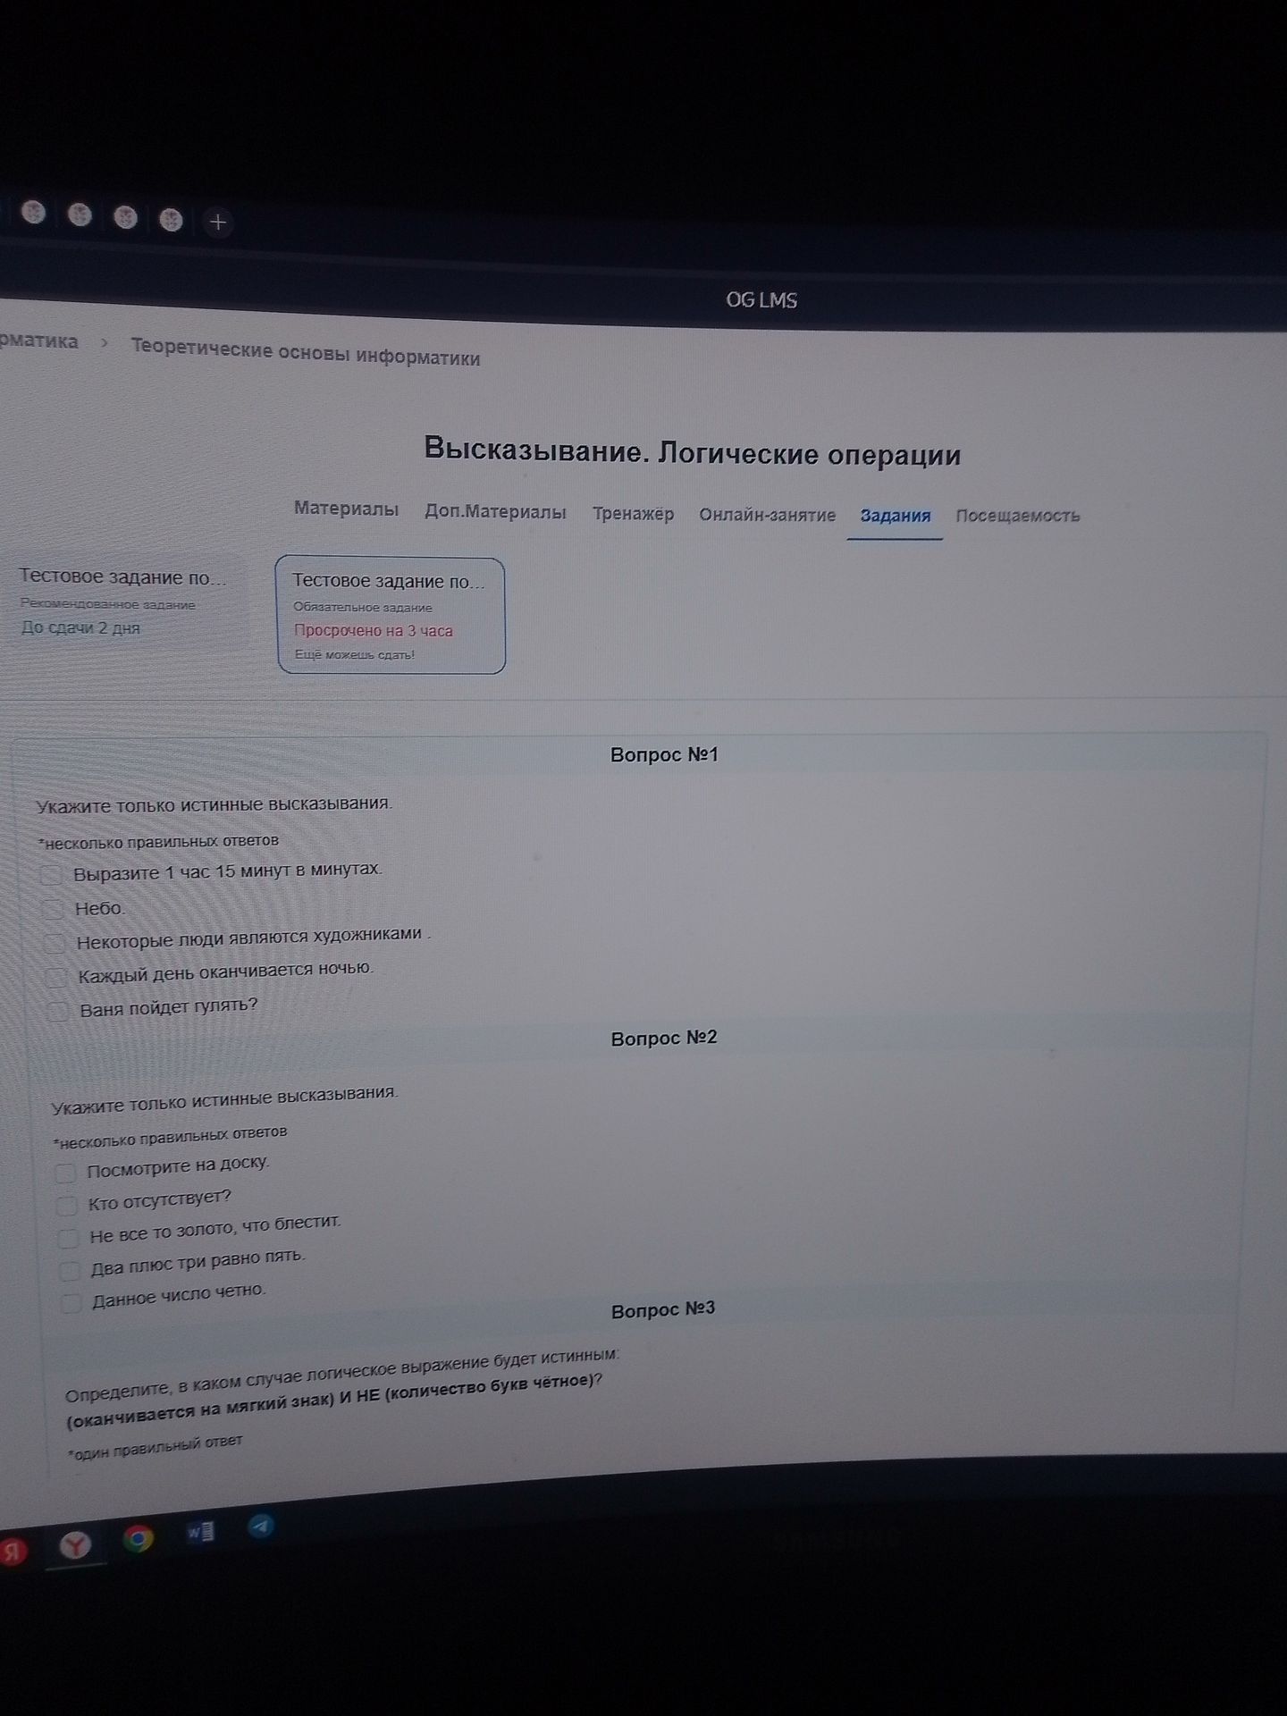
Task: Check 'Два плюс три равно пять'
Action: tap(70, 1271)
